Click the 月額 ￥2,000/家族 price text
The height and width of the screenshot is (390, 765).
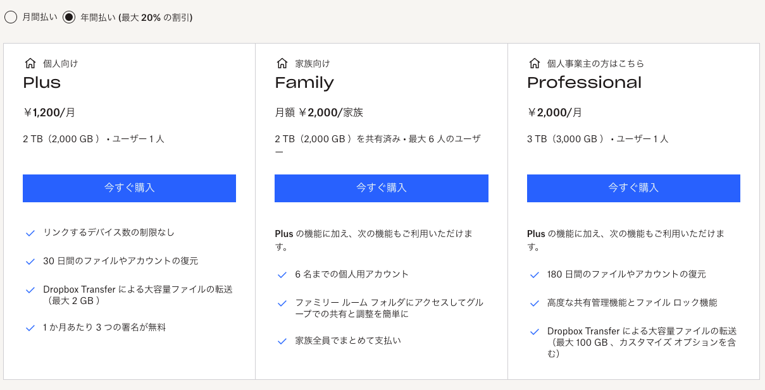click(x=319, y=113)
